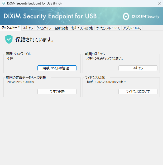Click the last database update timestamp
The image size is (163, 165).
coord(21,82)
